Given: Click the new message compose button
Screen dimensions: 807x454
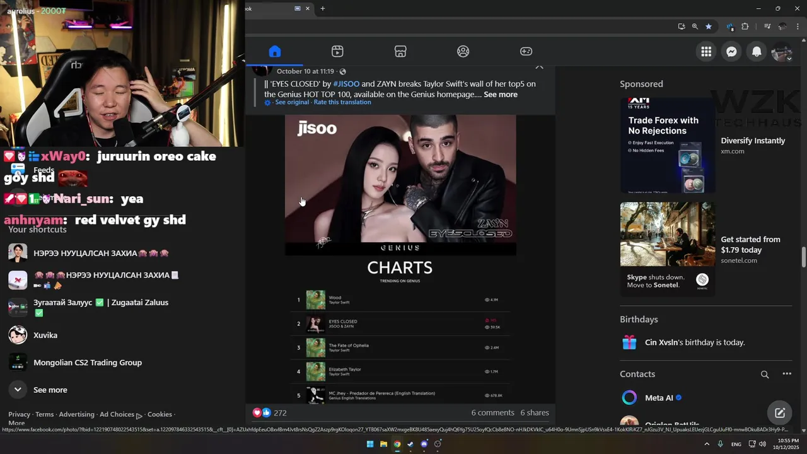Looking at the screenshot, I should [780, 413].
